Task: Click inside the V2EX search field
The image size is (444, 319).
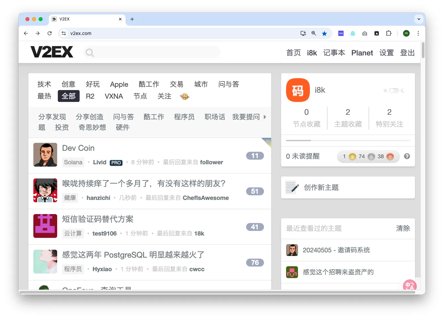Action: coord(151,52)
